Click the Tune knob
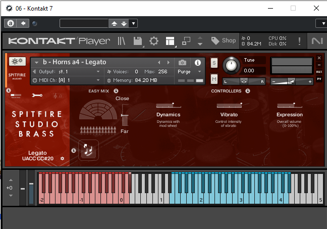Viewport: 327px width, 229px height. coord(231,65)
